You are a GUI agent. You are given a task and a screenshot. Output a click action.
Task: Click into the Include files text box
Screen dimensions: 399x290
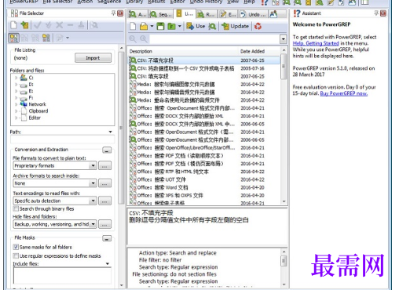(62, 275)
